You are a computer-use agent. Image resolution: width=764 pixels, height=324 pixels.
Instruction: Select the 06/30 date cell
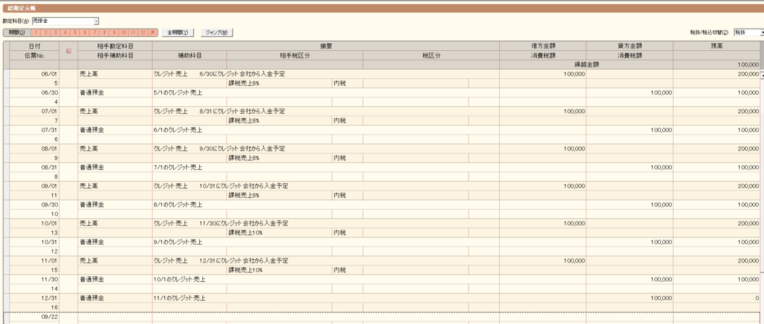point(34,93)
